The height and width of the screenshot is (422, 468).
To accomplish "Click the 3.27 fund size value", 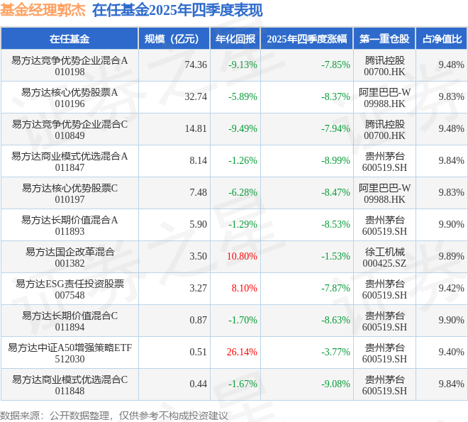I will coord(198,288).
